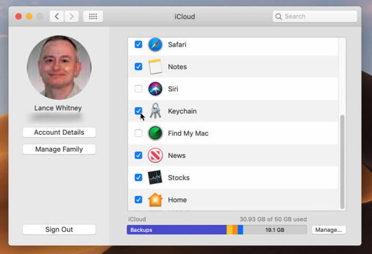The height and width of the screenshot is (254, 372).
Task: Click the Safari compass icon
Action: pos(155,44)
